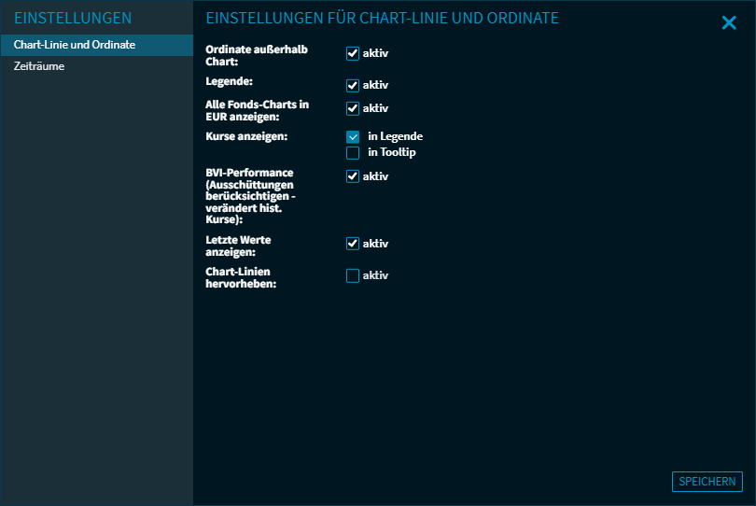Uncheck the Letzte Werte anzeigen checkbox
This screenshot has height=506, width=756.
point(353,244)
